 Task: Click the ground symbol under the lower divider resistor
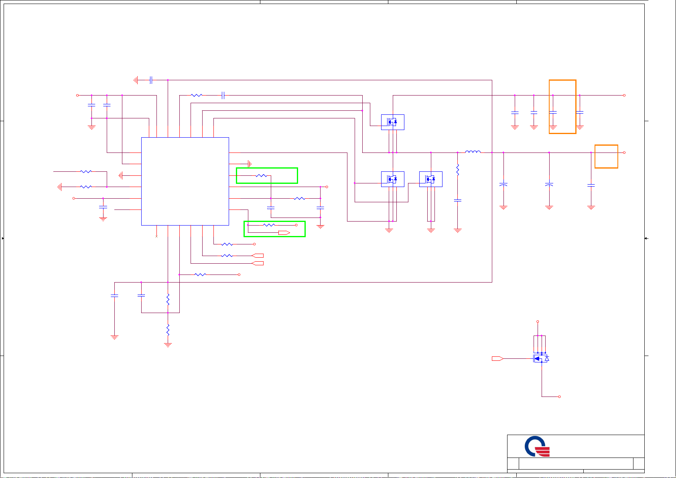point(168,345)
